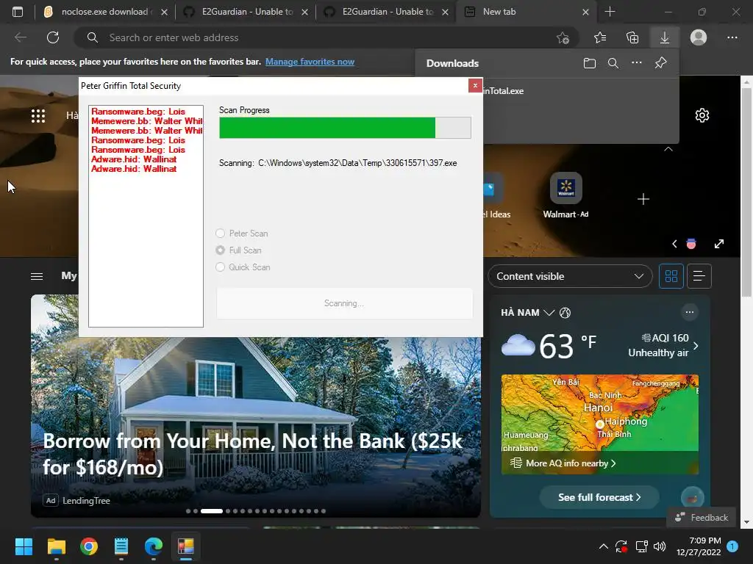Add a new quick link site
Screen dimensions: 753x564
point(643,199)
